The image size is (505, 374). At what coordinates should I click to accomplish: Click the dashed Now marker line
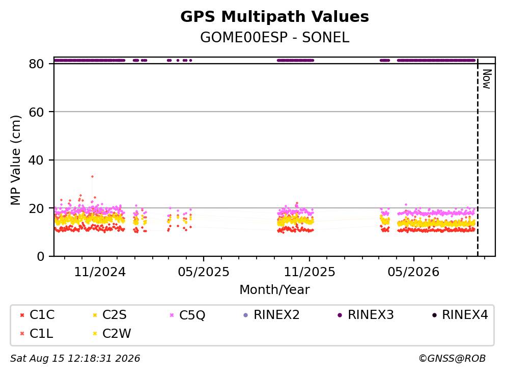(478, 157)
